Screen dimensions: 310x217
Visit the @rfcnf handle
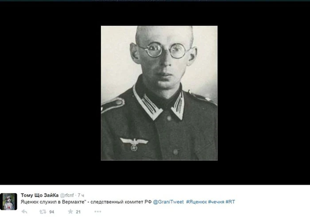(x=66, y=195)
